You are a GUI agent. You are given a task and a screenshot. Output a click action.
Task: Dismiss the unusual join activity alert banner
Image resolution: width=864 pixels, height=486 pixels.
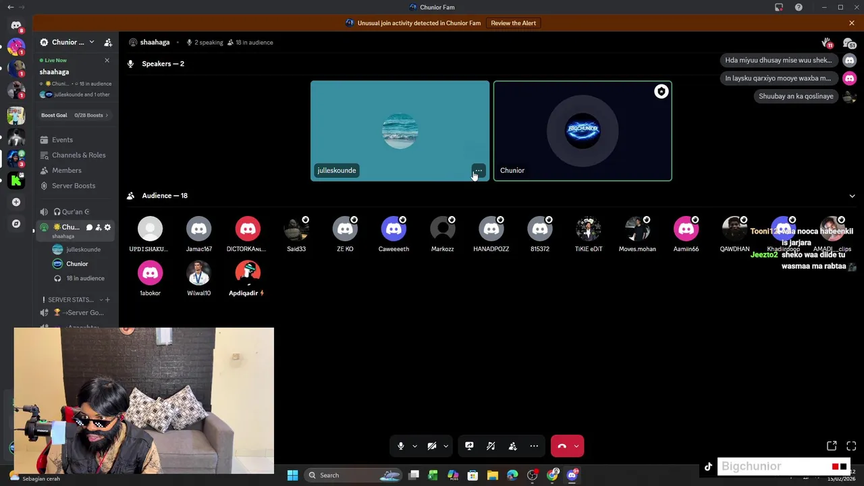coord(852,23)
